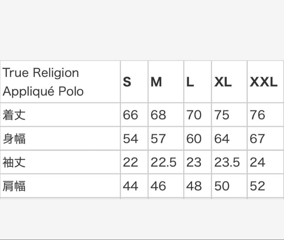This screenshot has height=240, width=284.
Task: Click the 22.5 sleeve length cell
Action: 163,162
